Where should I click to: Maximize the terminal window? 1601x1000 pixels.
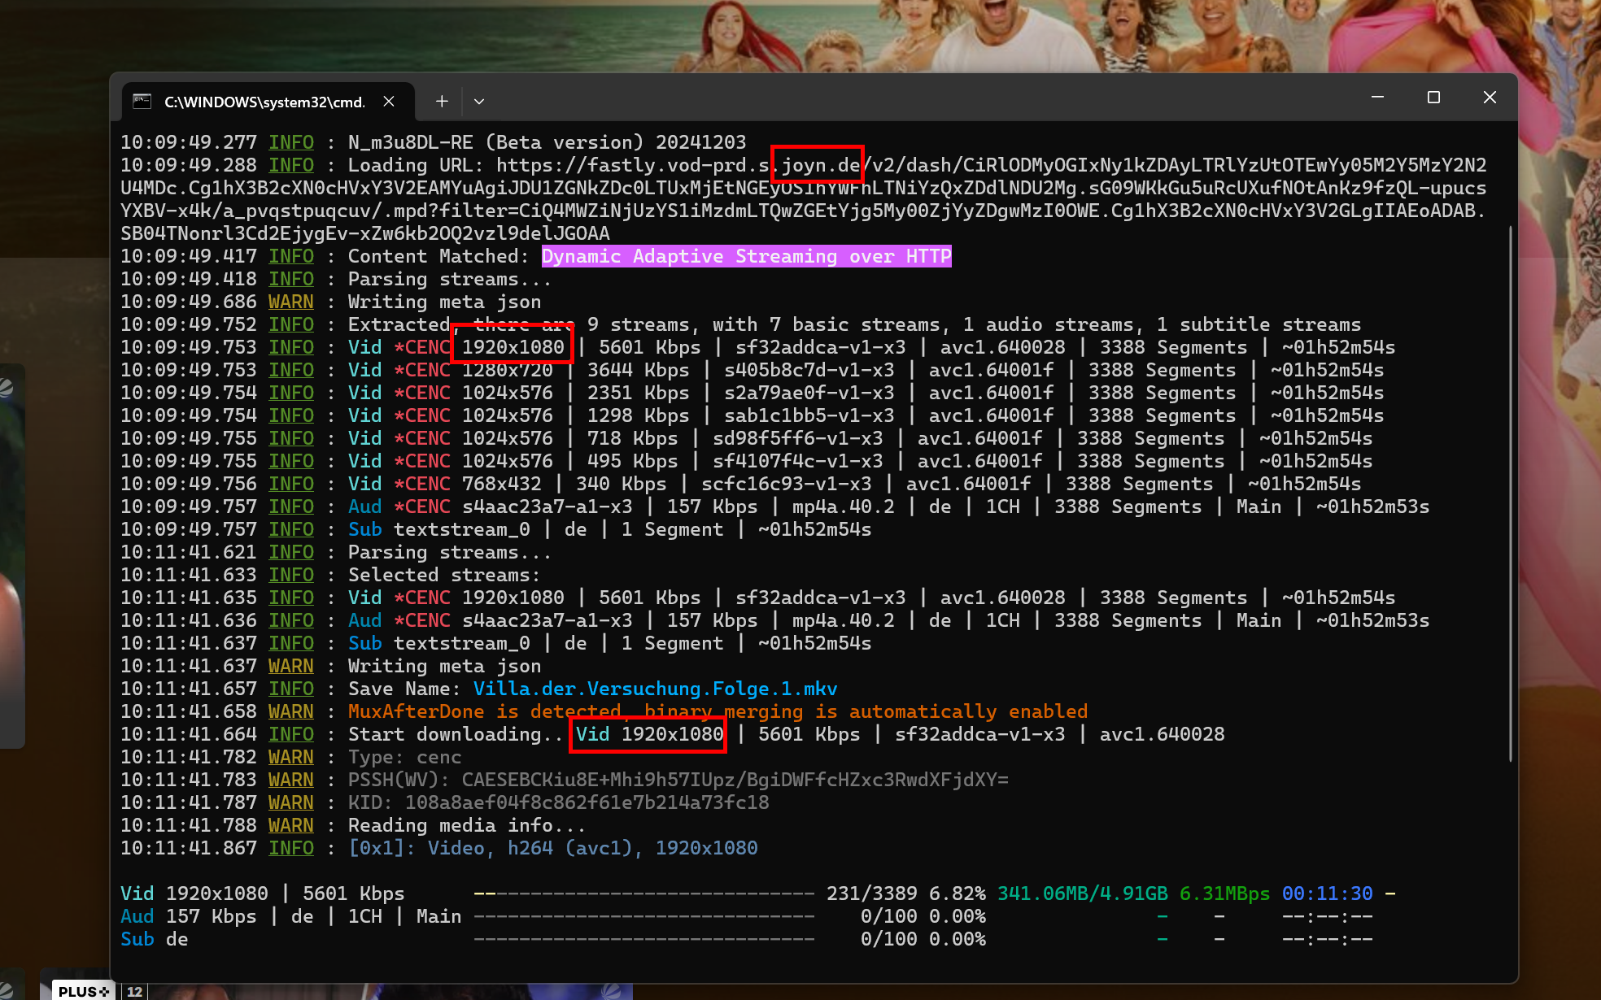coord(1433,97)
